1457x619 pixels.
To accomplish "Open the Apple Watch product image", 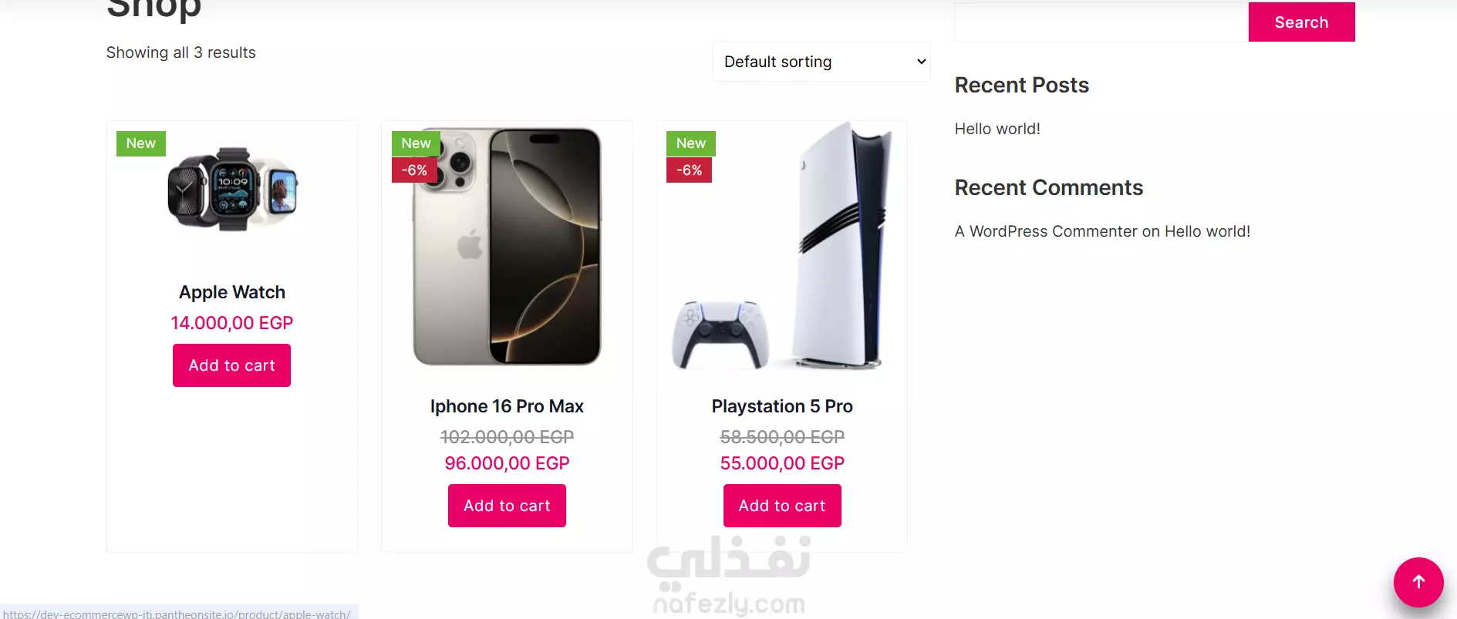I will (x=232, y=190).
